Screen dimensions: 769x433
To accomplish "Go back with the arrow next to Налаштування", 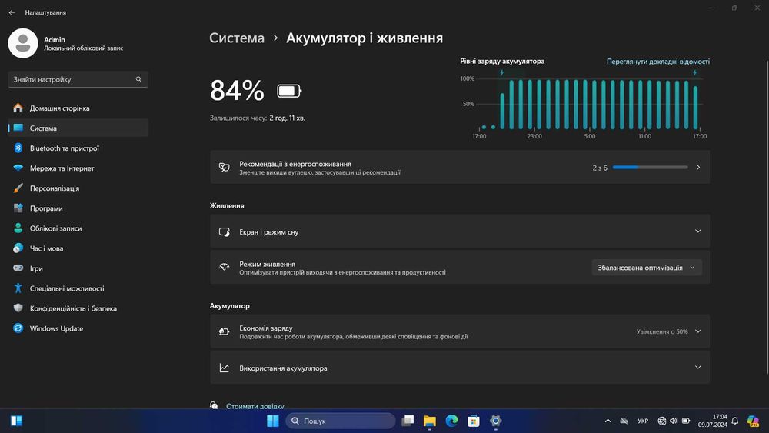I will (12, 13).
